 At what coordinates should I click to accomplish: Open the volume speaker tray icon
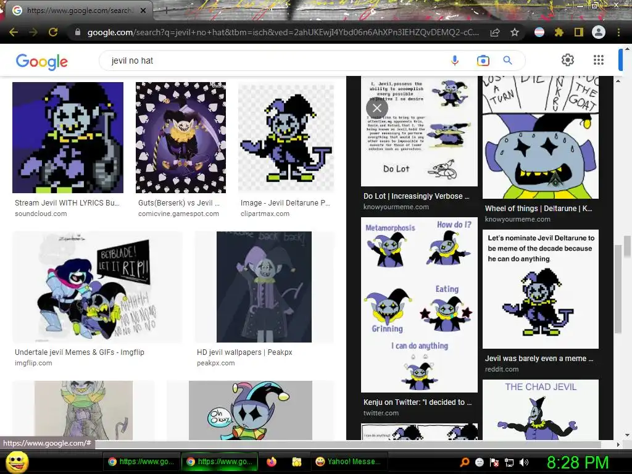tap(524, 462)
